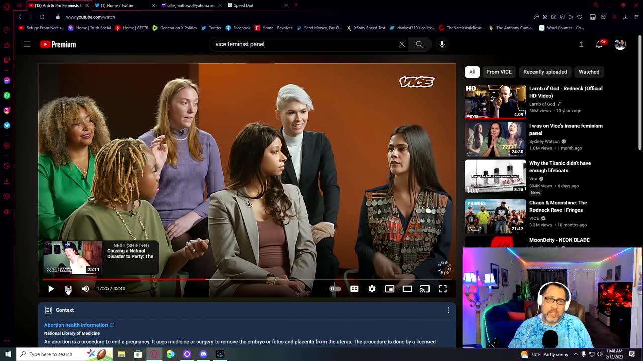Cast the video to a TV

coord(425,289)
